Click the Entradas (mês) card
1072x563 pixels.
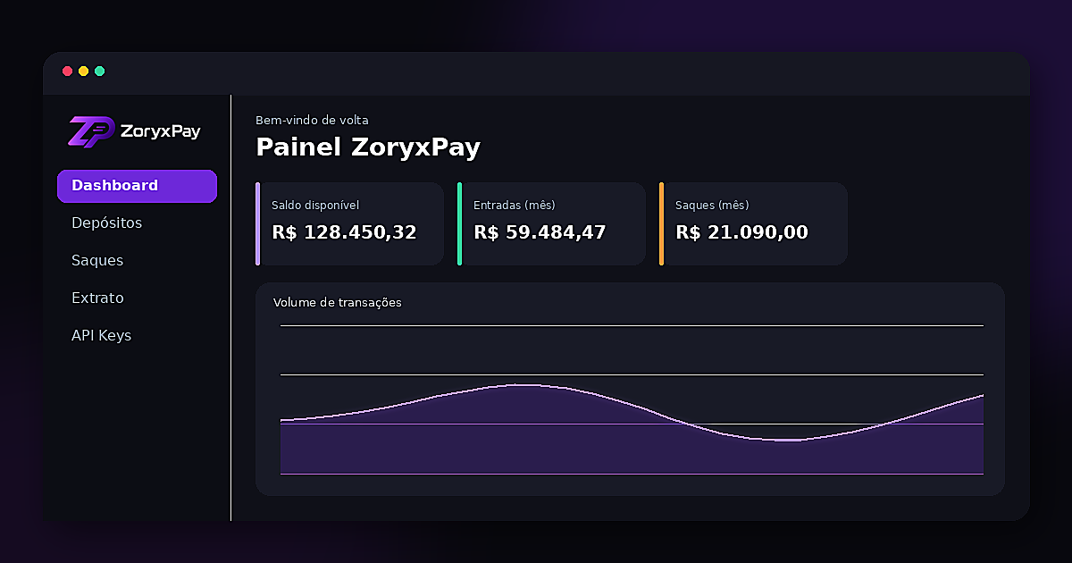551,223
